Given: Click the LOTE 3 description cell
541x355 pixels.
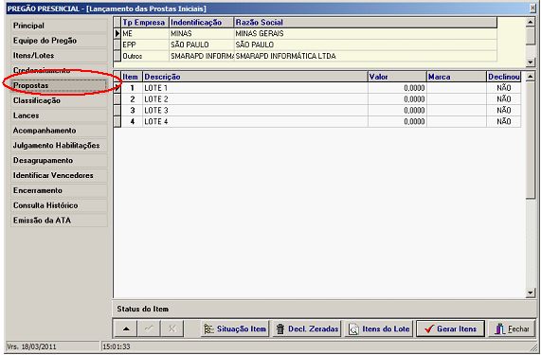Looking at the screenshot, I should click(x=255, y=111).
